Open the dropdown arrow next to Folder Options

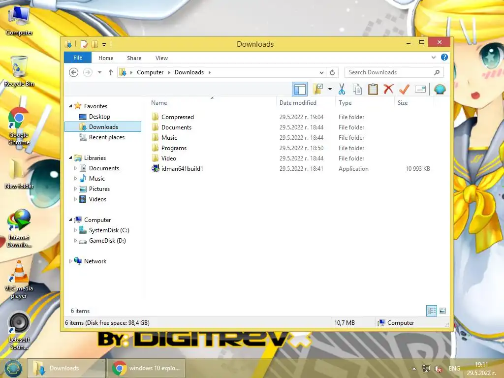pos(330,89)
